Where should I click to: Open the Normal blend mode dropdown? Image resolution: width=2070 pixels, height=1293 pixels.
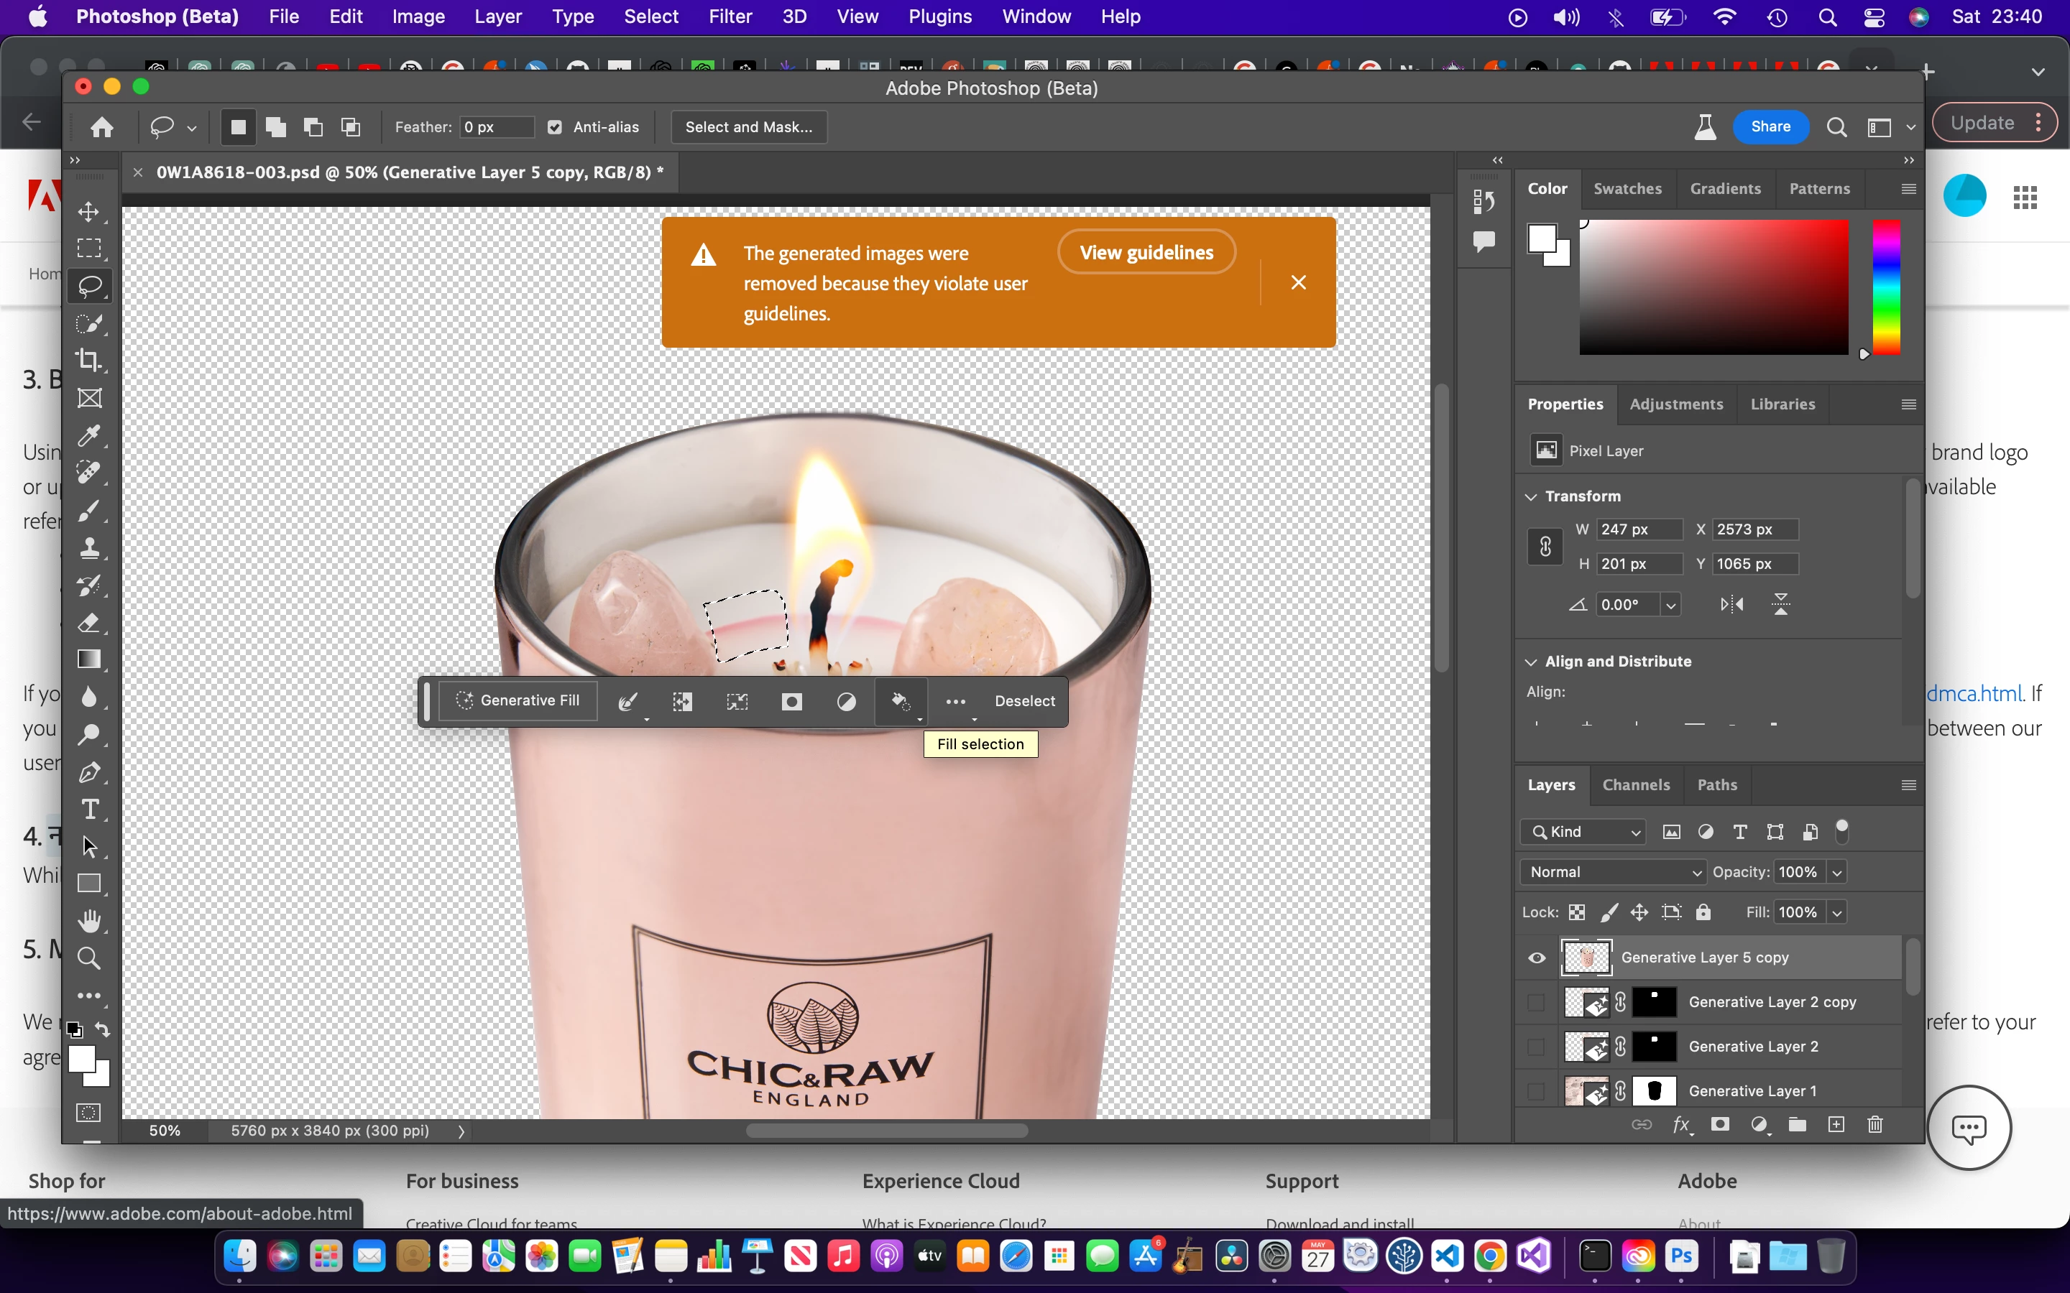tap(1612, 872)
